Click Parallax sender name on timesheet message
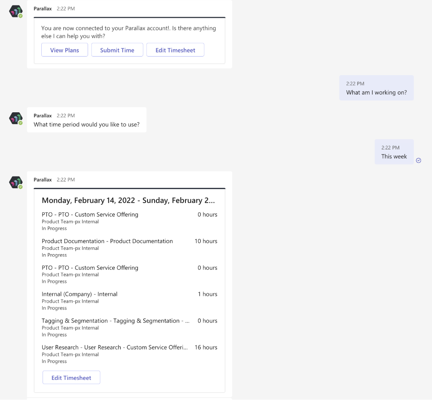This screenshot has height=401, width=432. [43, 180]
